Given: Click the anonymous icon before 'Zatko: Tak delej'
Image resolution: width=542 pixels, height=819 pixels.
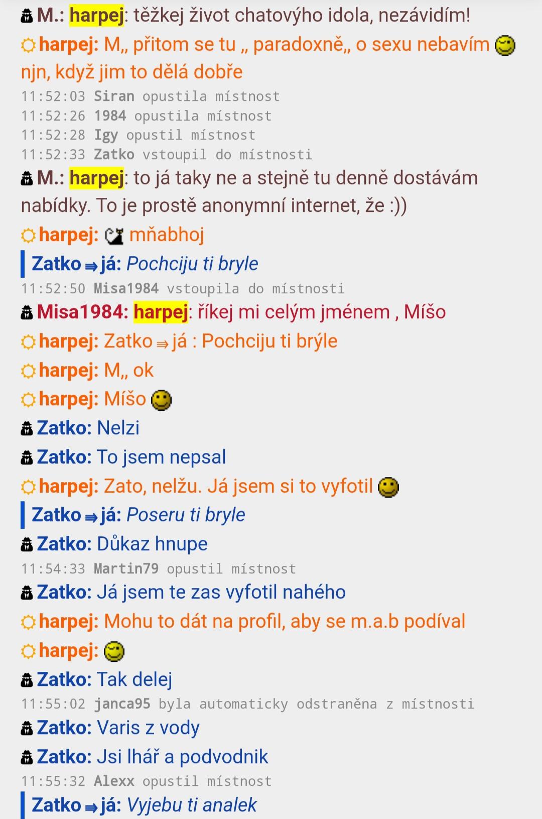Looking at the screenshot, I should tap(27, 680).
